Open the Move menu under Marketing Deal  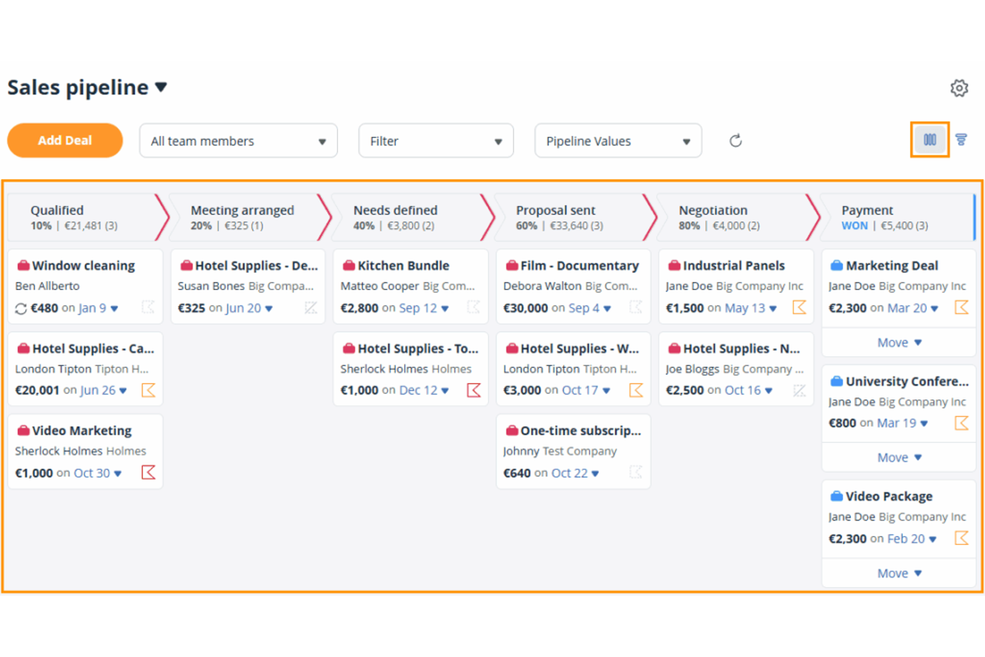898,342
